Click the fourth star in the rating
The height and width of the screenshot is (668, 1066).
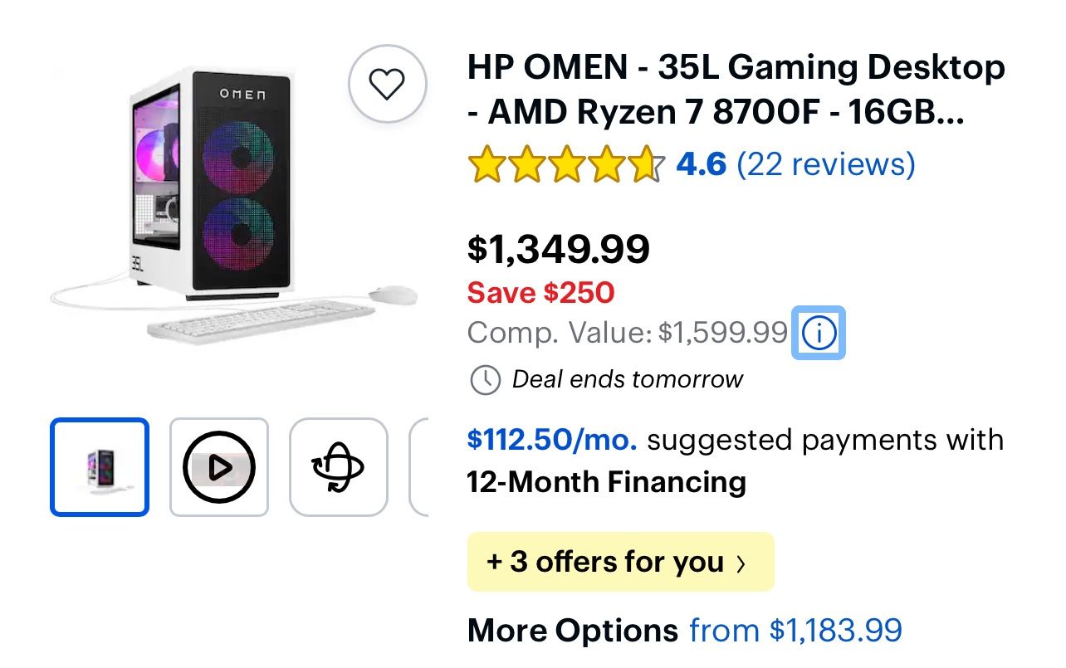pos(607,163)
